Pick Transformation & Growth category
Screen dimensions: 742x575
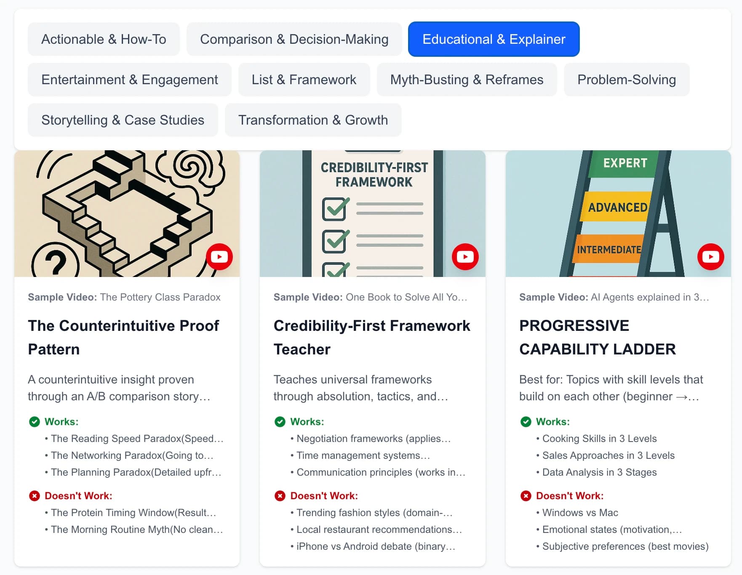(x=313, y=120)
